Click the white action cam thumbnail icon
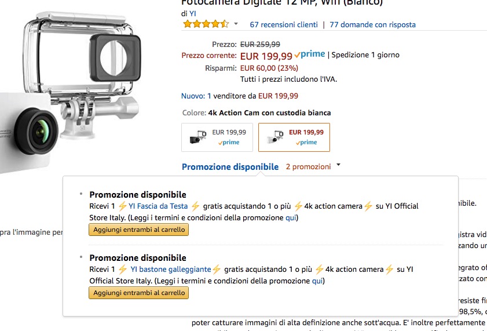This screenshot has width=487, height=331. 274,138
